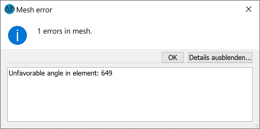
Task: Click the separator line beneath the buttons
Action: pyautogui.click(x=130, y=63)
